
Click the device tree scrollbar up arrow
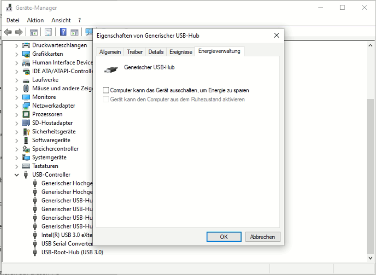[x=371, y=46]
